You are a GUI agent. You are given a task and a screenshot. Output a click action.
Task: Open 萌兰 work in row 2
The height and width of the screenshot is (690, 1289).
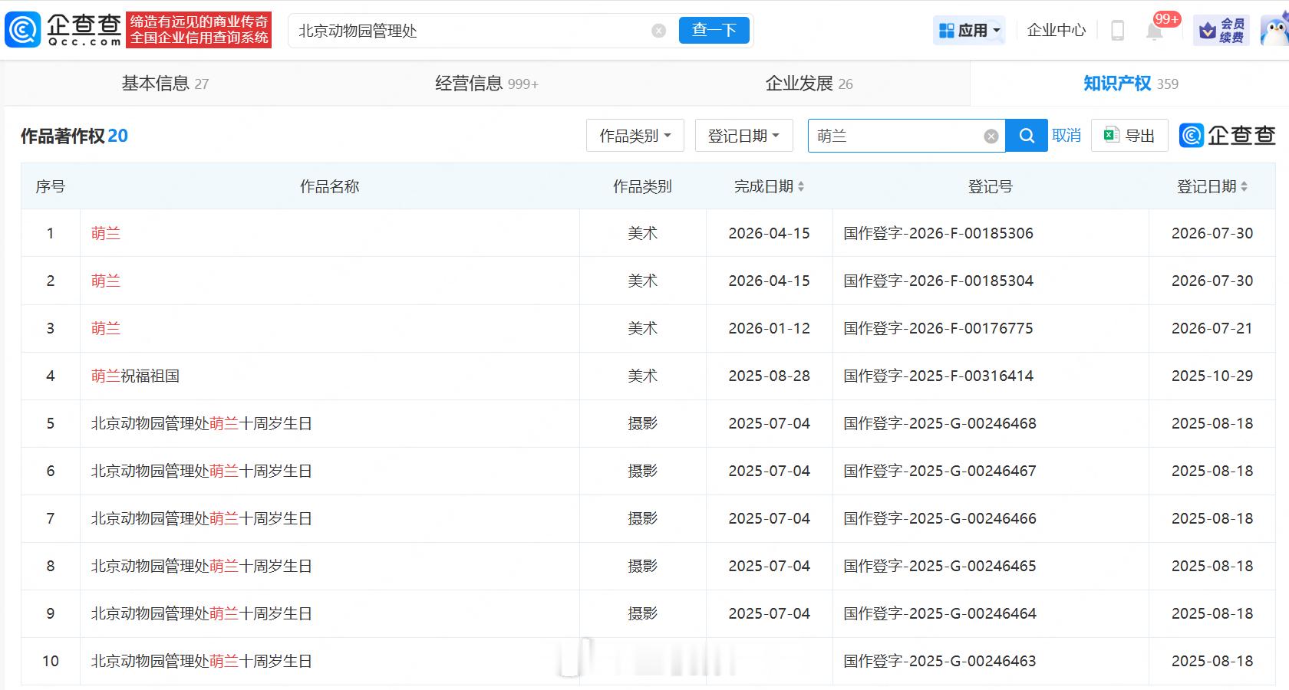106,281
